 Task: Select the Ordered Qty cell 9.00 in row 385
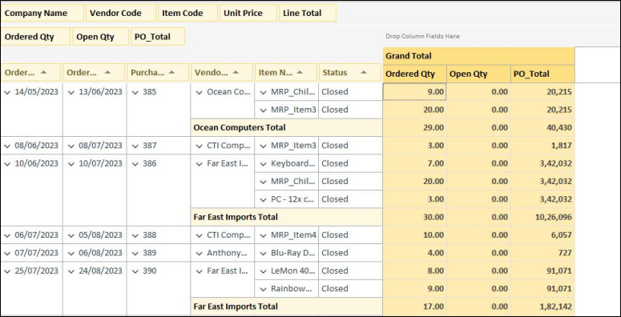pos(414,92)
